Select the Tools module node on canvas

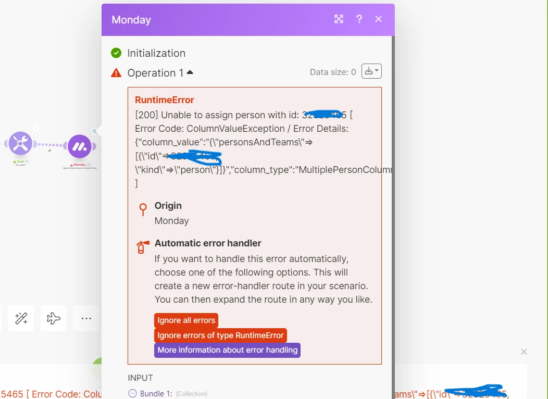(x=20, y=144)
